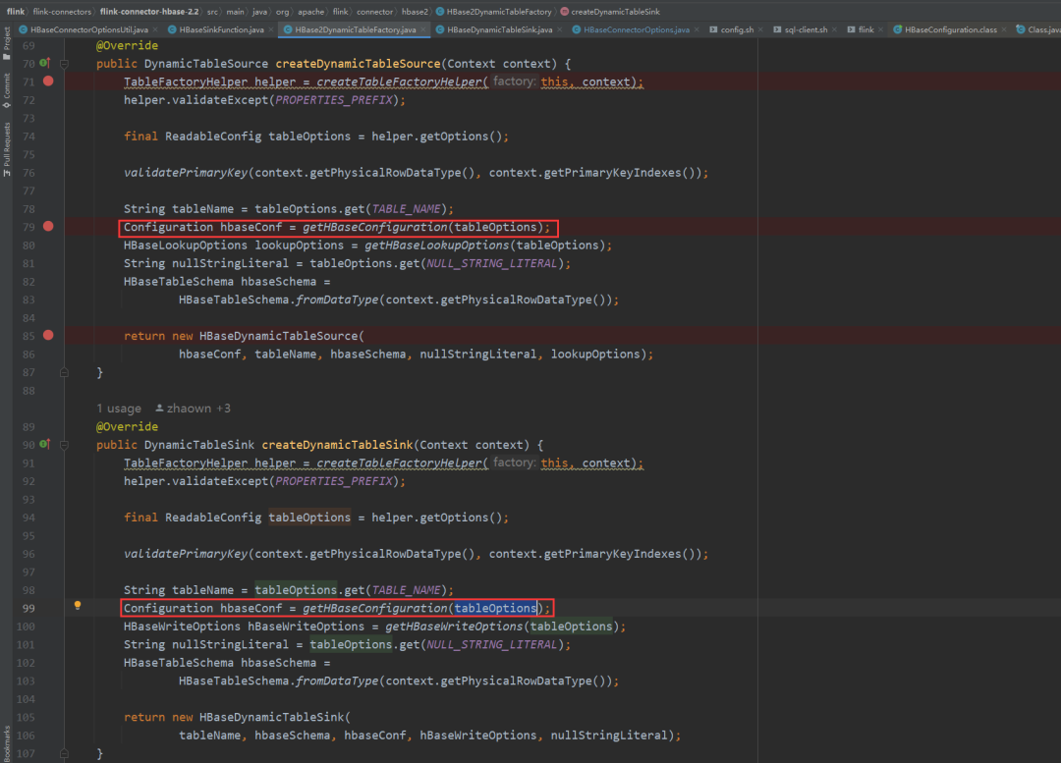
Task: Collapse the createDynamicTableSource method fold arrow
Action: 63,62
